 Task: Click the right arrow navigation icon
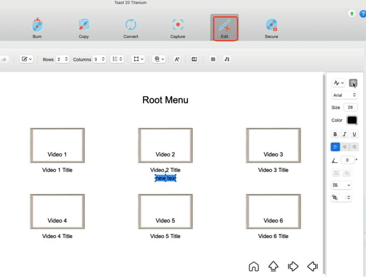[293, 266]
